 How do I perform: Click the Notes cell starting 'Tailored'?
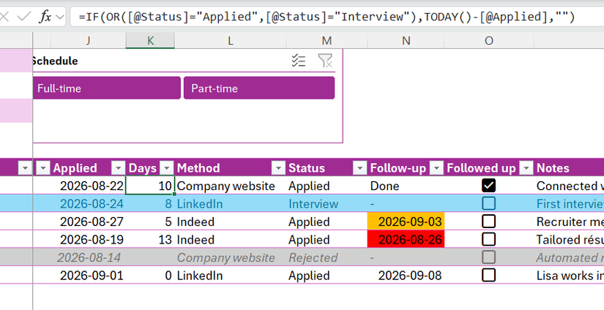pyautogui.click(x=570, y=240)
